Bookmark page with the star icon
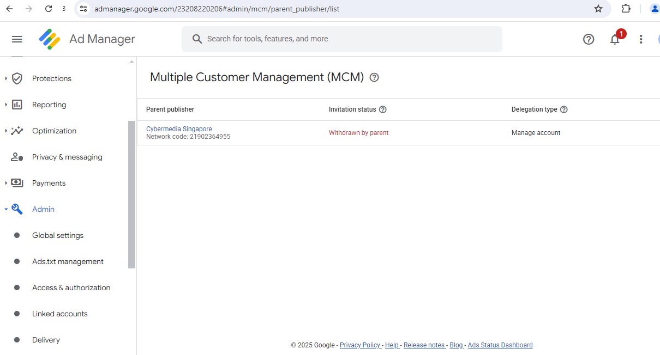 click(x=598, y=9)
